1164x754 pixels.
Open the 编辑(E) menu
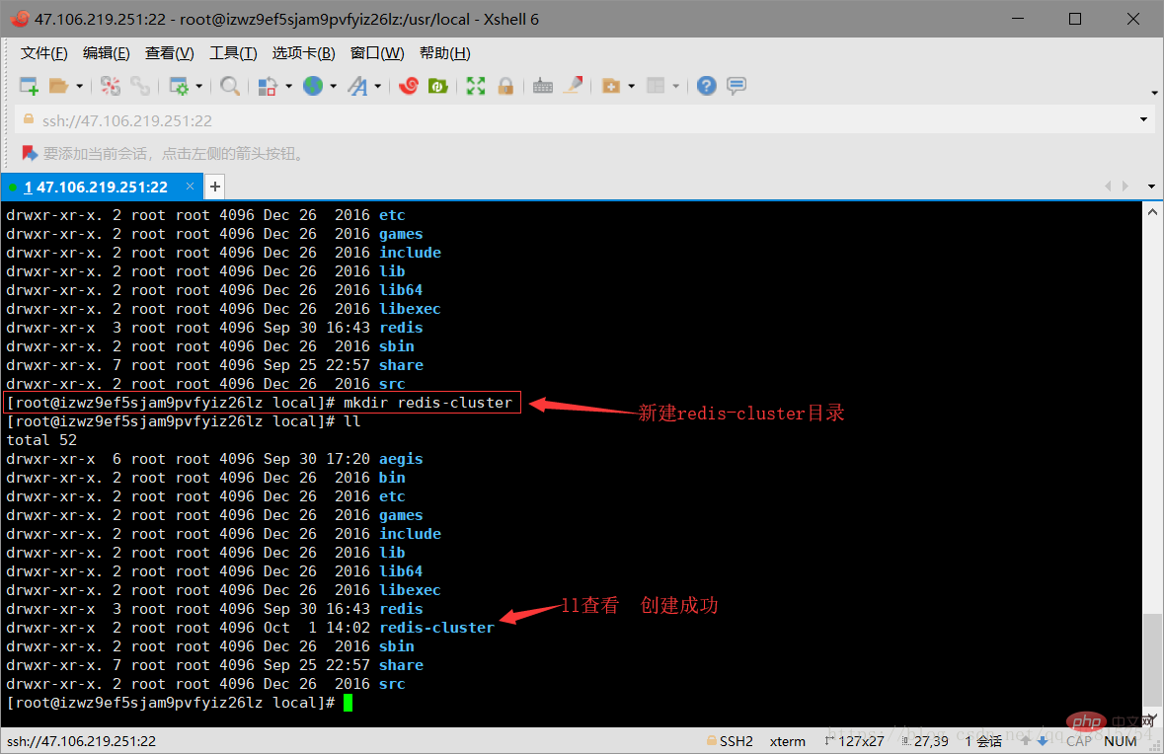point(107,53)
